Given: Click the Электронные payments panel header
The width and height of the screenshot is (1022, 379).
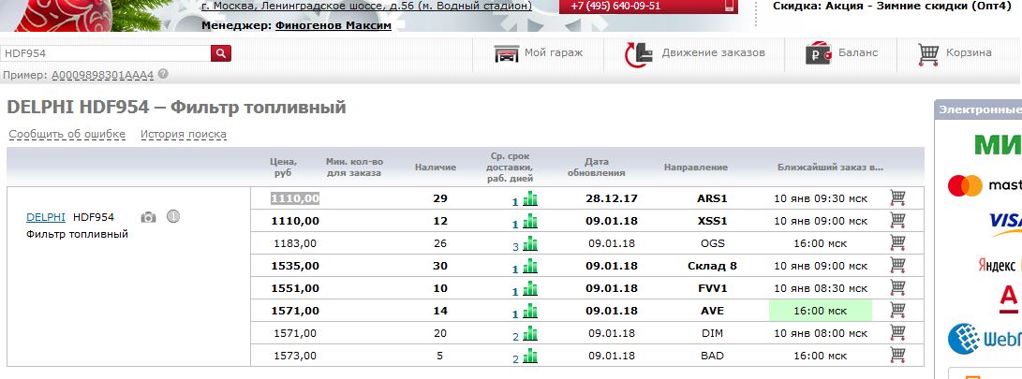Looking at the screenshot, I should click(x=978, y=110).
